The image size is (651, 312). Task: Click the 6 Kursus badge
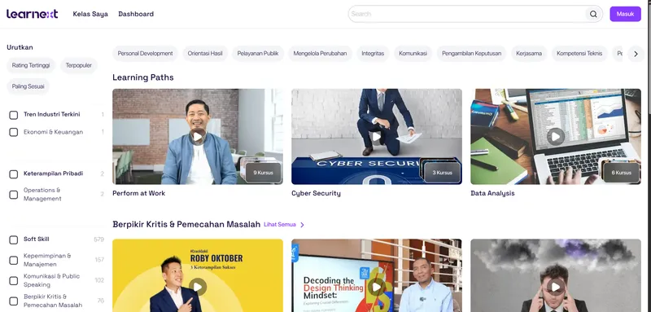(621, 173)
